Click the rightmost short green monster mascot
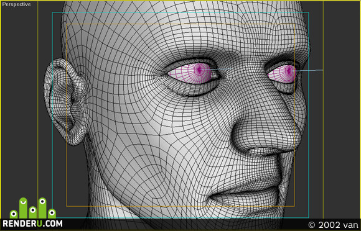Screen dimensions: 361x231 point(52,214)
